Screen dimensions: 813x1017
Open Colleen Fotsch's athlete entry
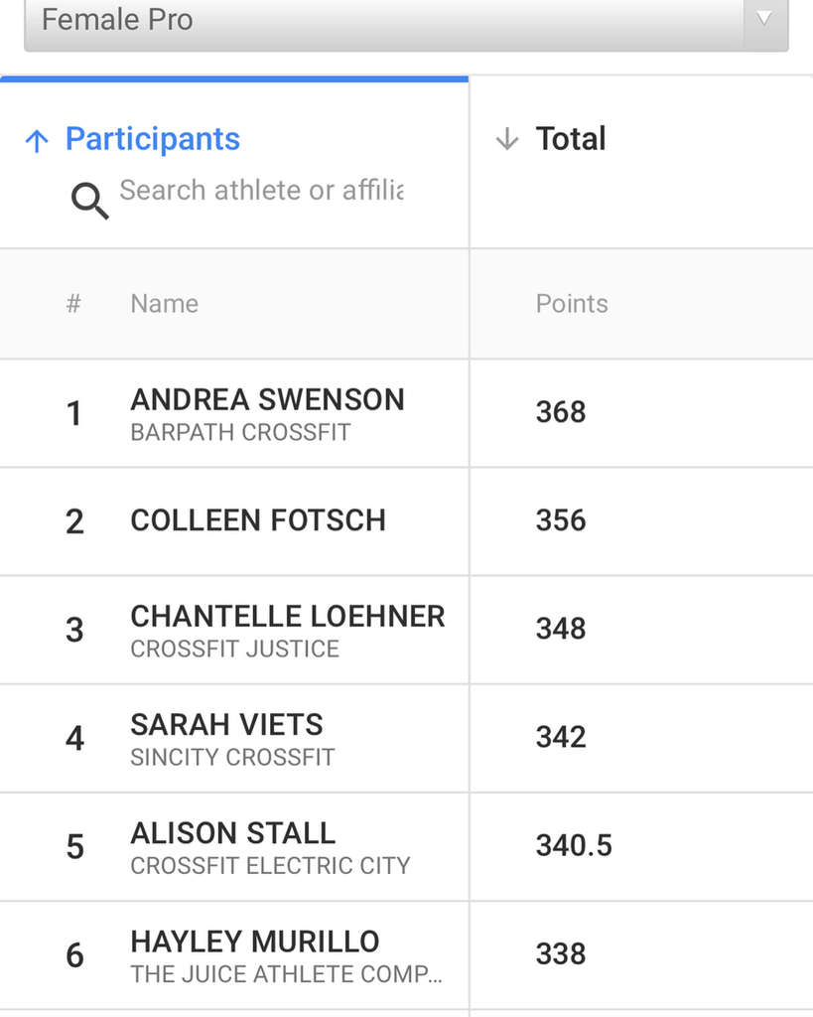258,520
